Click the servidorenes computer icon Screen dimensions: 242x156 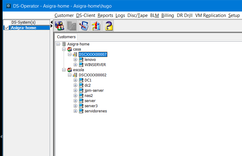click(81, 111)
